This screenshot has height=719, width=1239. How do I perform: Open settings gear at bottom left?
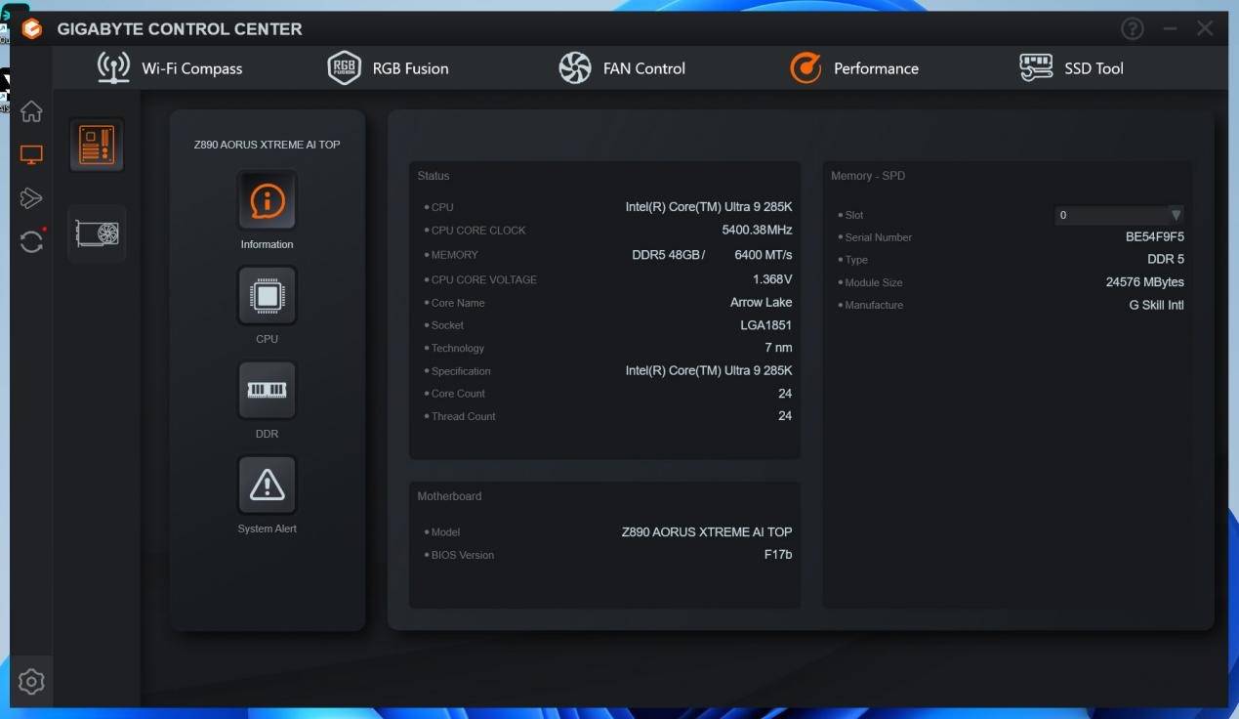coord(31,681)
